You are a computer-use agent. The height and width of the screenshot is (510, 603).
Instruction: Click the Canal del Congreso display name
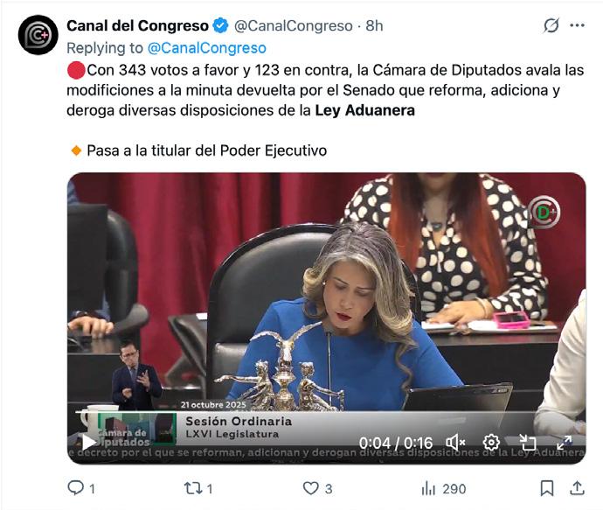(x=138, y=25)
